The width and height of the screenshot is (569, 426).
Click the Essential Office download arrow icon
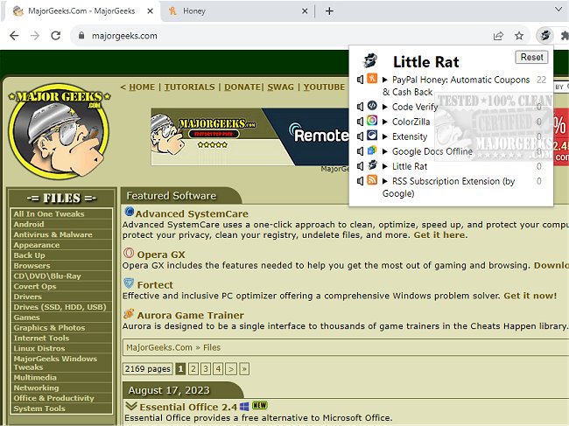tap(131, 406)
